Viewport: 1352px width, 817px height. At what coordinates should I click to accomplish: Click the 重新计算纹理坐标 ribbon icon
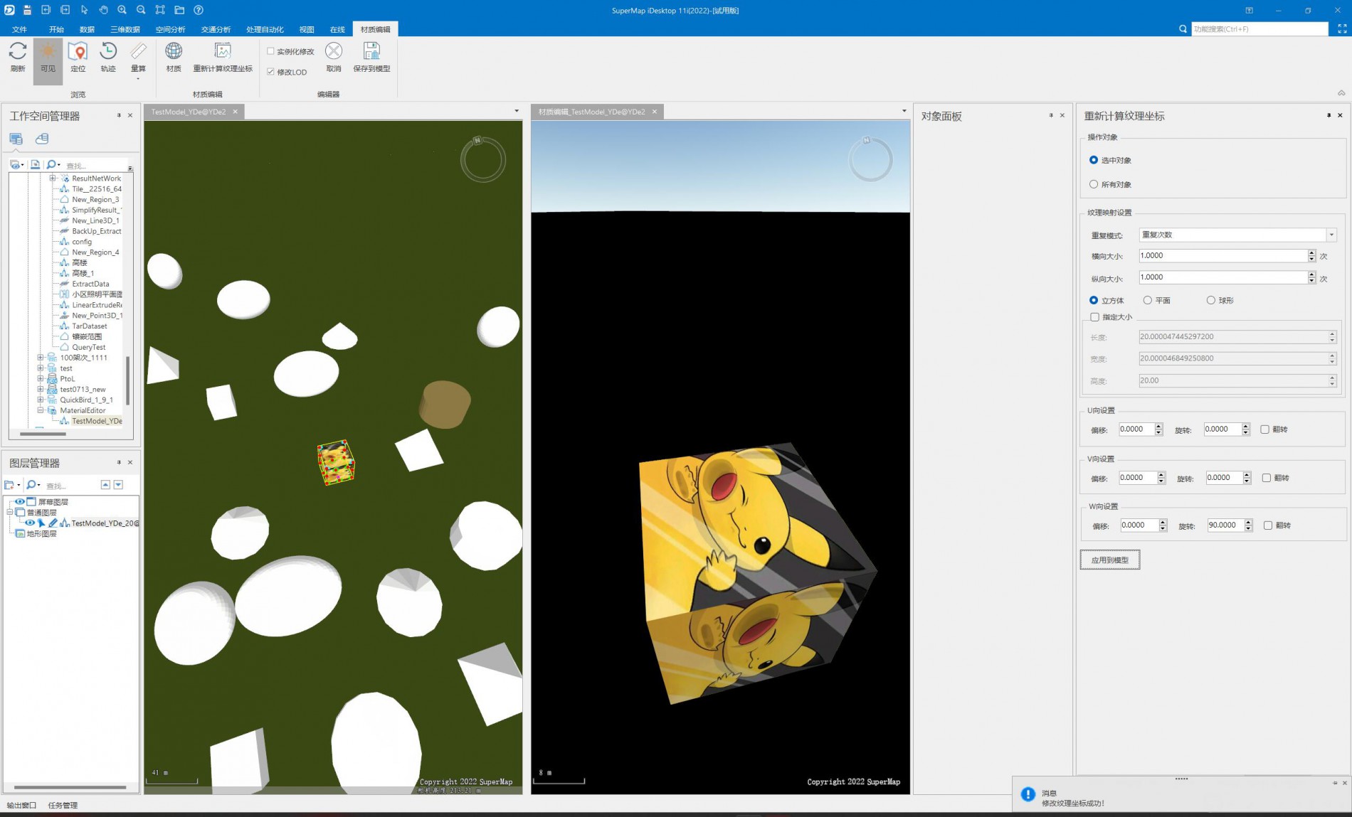[x=223, y=51]
